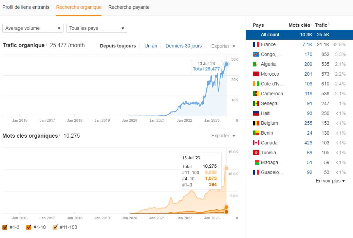Screen dimensions: 353x238
Task: Click Côte d'Ivoire keywords count 106
Action: 308,84
